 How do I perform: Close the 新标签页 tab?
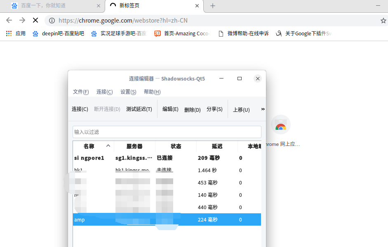(197, 6)
